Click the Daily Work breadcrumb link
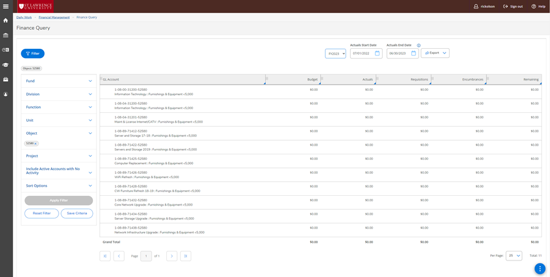This screenshot has height=277, width=550. click(x=24, y=18)
